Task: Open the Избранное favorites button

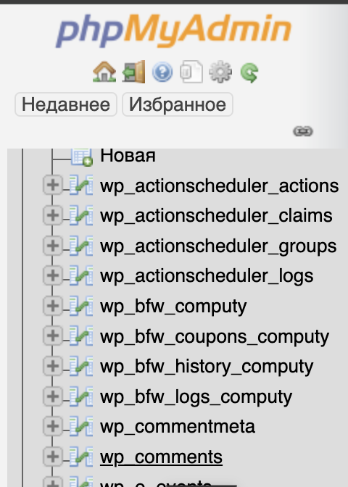Action: point(178,104)
